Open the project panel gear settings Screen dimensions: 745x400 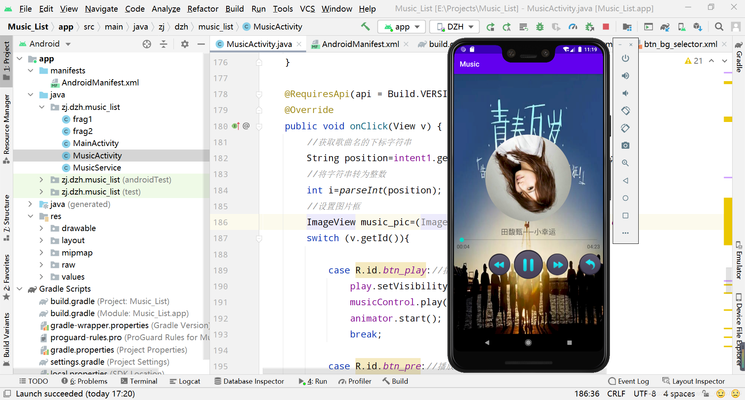tap(185, 44)
